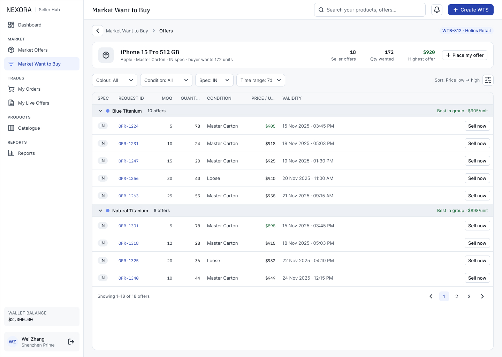Click the search magnifier icon
502x357 pixels.
click(321, 10)
